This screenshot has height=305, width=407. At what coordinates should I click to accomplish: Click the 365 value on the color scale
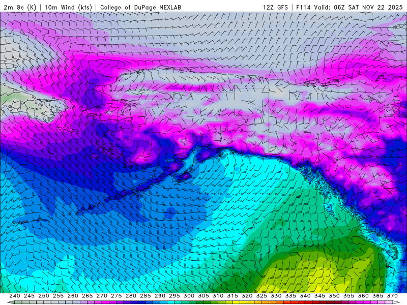point(378,296)
